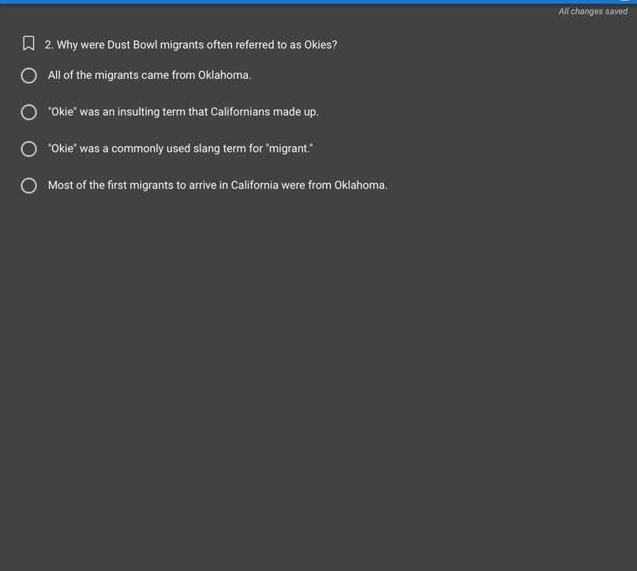
Task: Click the word "Californians" in the second answer
Action: click(x=240, y=112)
